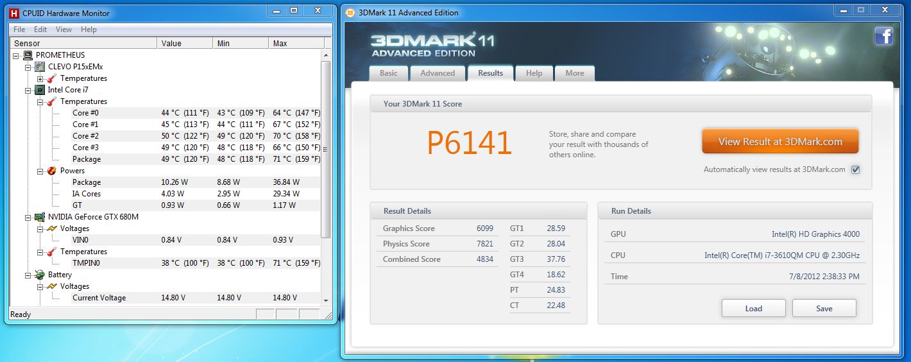Click the Value column header
This screenshot has height=362, width=911.
[x=185, y=43]
